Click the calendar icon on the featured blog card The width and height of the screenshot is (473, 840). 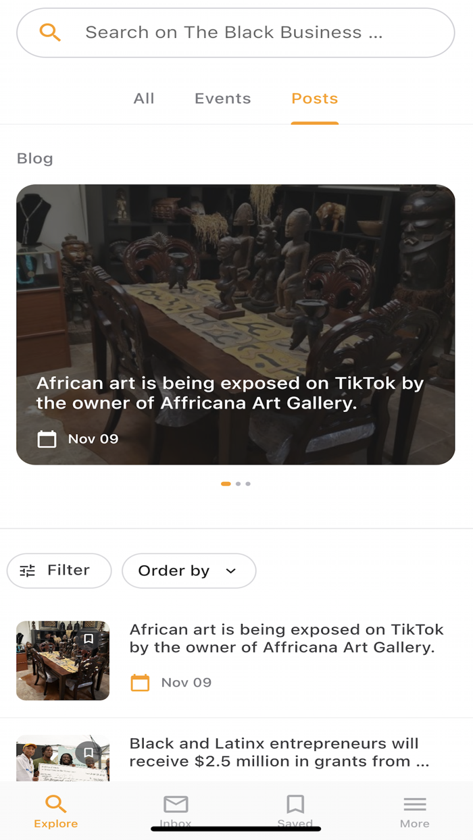[x=47, y=439]
